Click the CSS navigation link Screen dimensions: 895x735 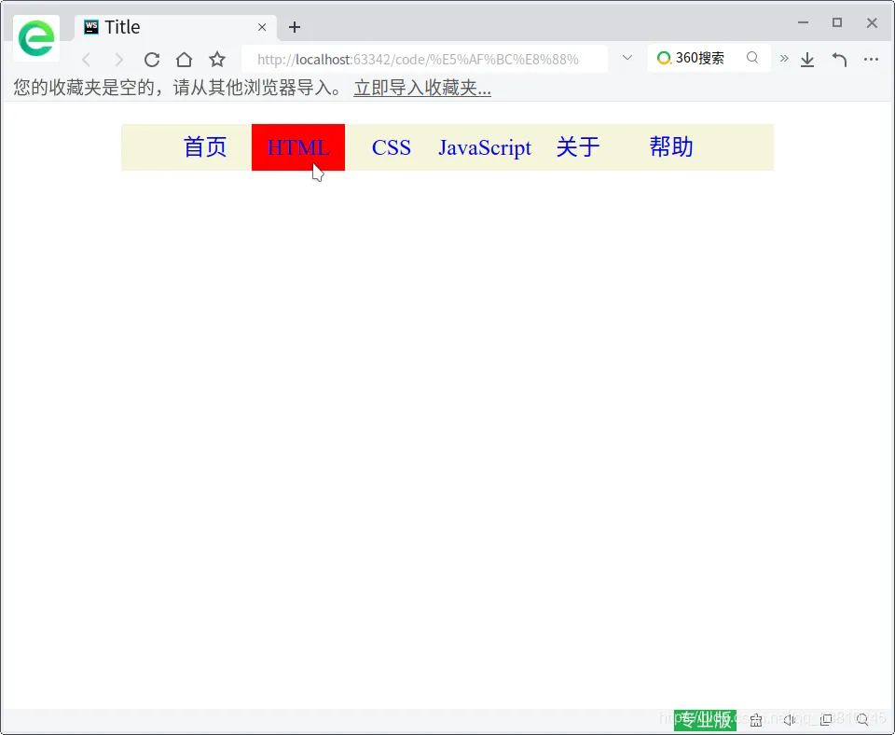pyautogui.click(x=392, y=147)
